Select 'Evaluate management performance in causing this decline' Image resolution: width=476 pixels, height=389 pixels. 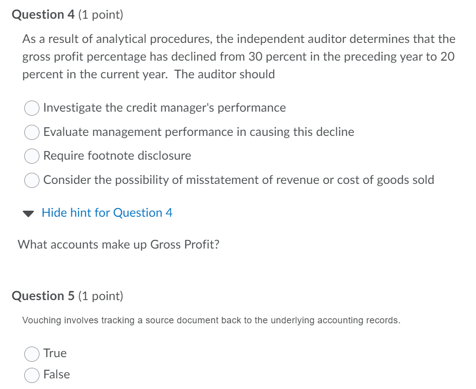(32, 132)
